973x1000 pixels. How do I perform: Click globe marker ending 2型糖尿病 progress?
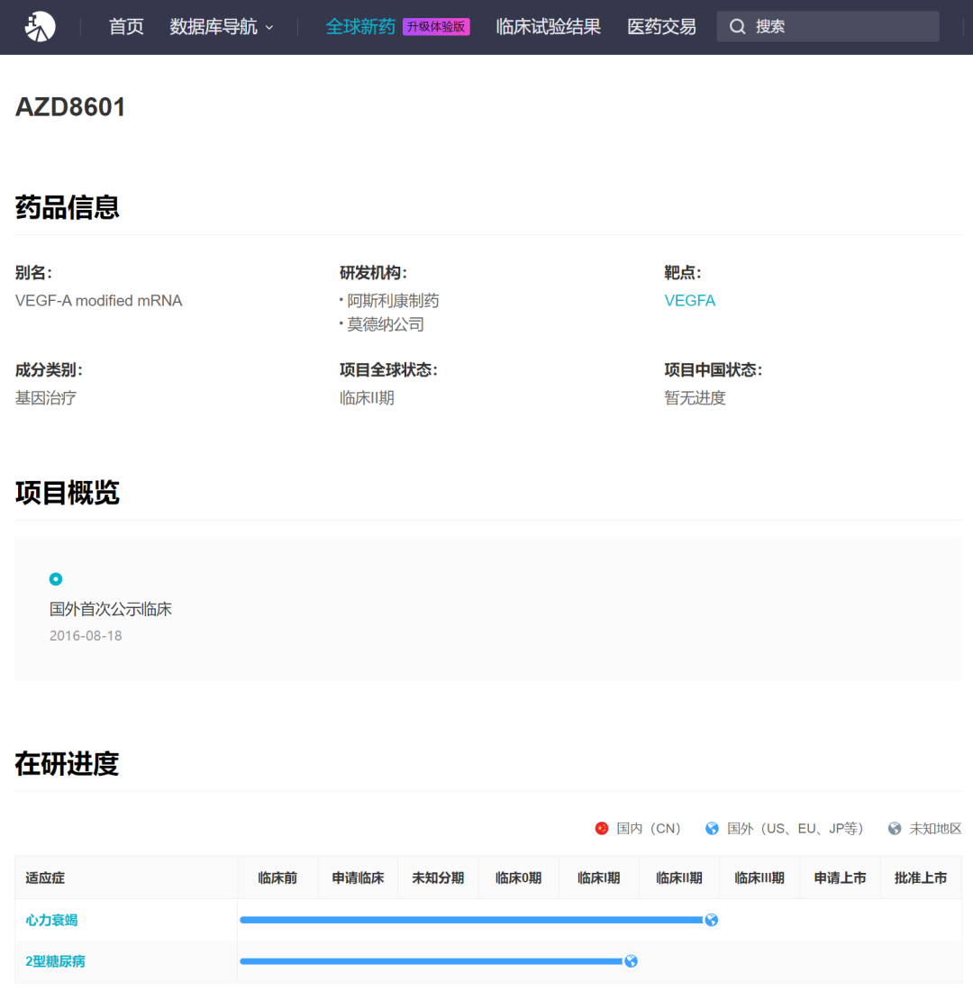click(631, 961)
